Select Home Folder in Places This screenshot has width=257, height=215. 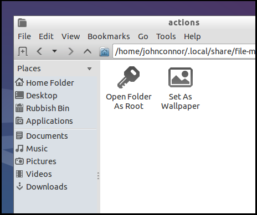coord(55,83)
